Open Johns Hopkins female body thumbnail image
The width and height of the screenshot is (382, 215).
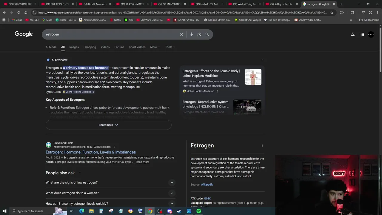point(253,77)
